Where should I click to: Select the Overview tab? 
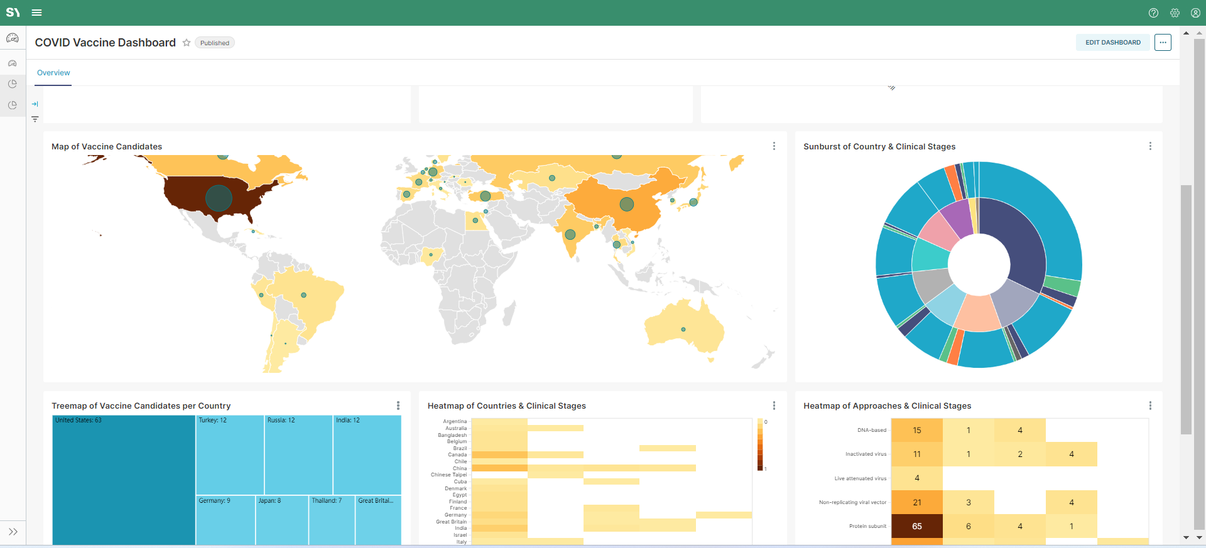pyautogui.click(x=53, y=73)
